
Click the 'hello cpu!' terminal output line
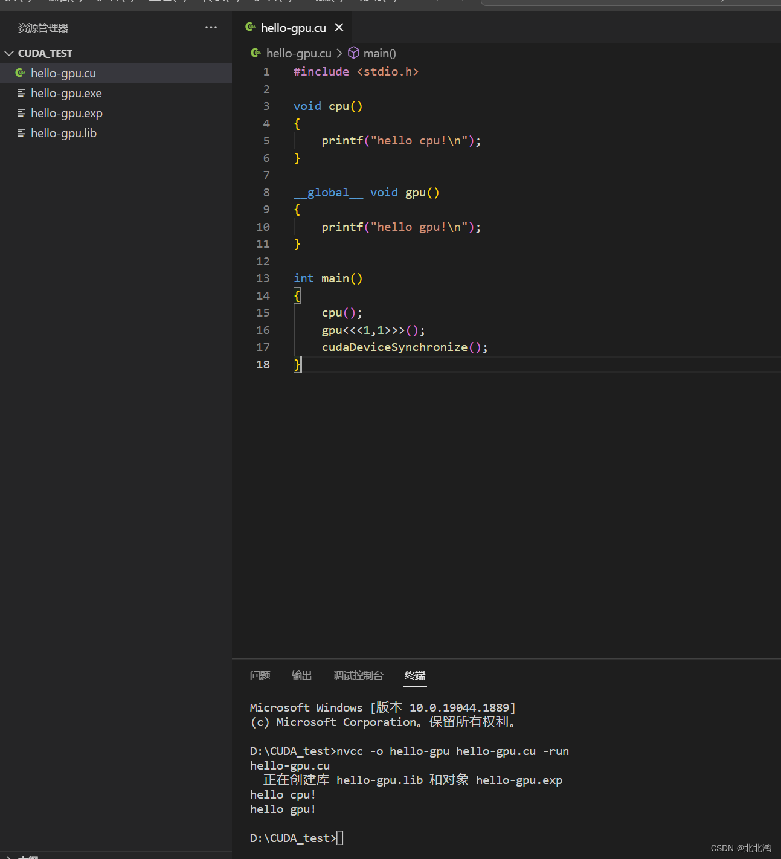click(283, 795)
